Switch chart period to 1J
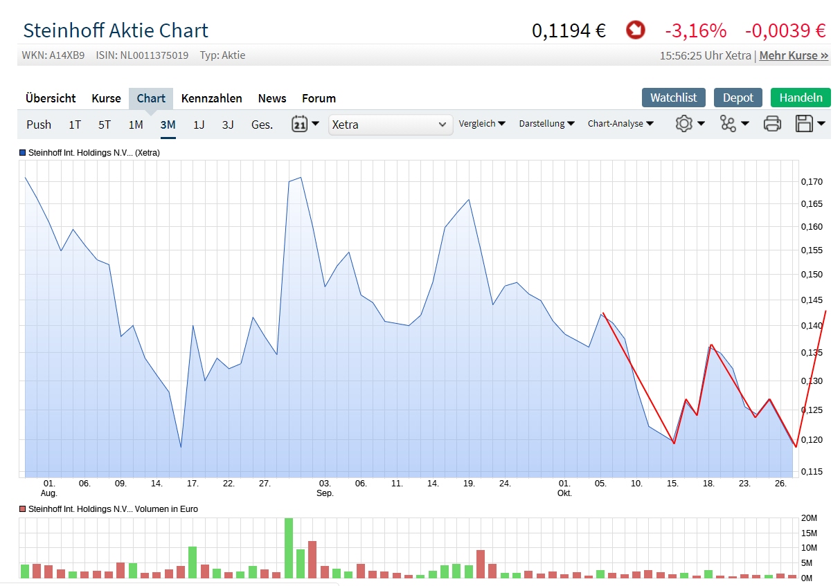The height and width of the screenshot is (586, 840). point(198,125)
